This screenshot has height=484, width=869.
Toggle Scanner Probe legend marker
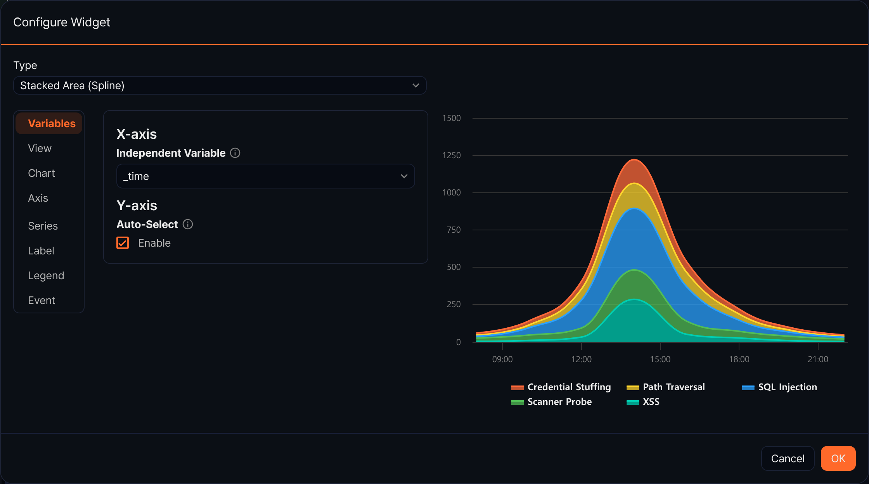pos(517,402)
